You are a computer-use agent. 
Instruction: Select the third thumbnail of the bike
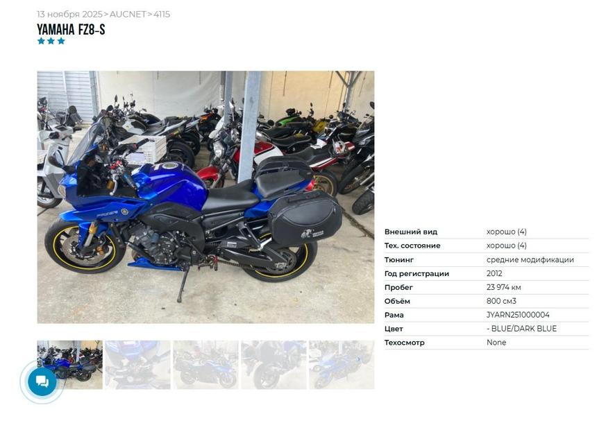(x=205, y=365)
